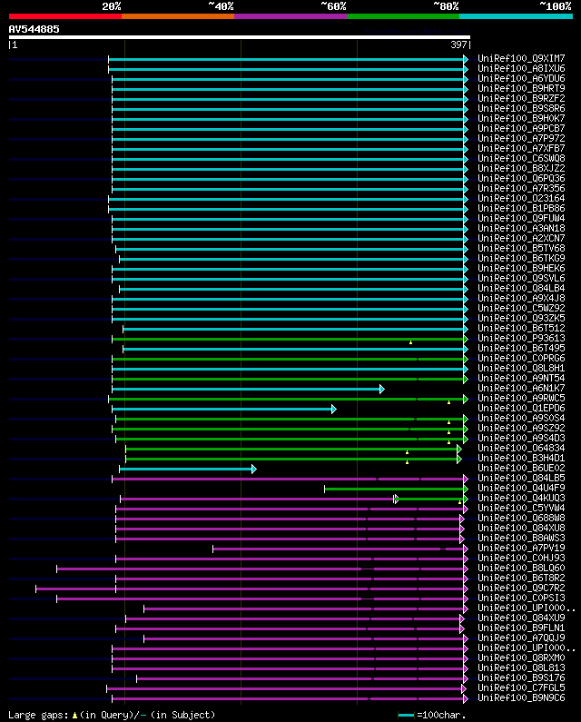Open hit UniRef100_B9HRT9
Viewport: 581px width, 722px height.
coord(521,88)
